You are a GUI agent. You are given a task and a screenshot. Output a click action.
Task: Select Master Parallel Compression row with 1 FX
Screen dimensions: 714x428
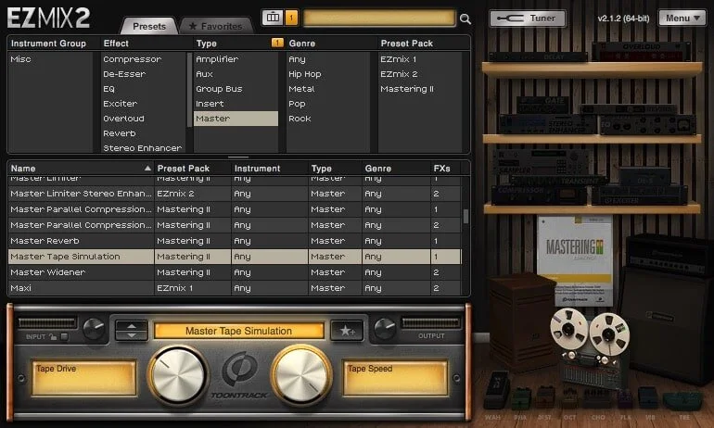(235, 209)
